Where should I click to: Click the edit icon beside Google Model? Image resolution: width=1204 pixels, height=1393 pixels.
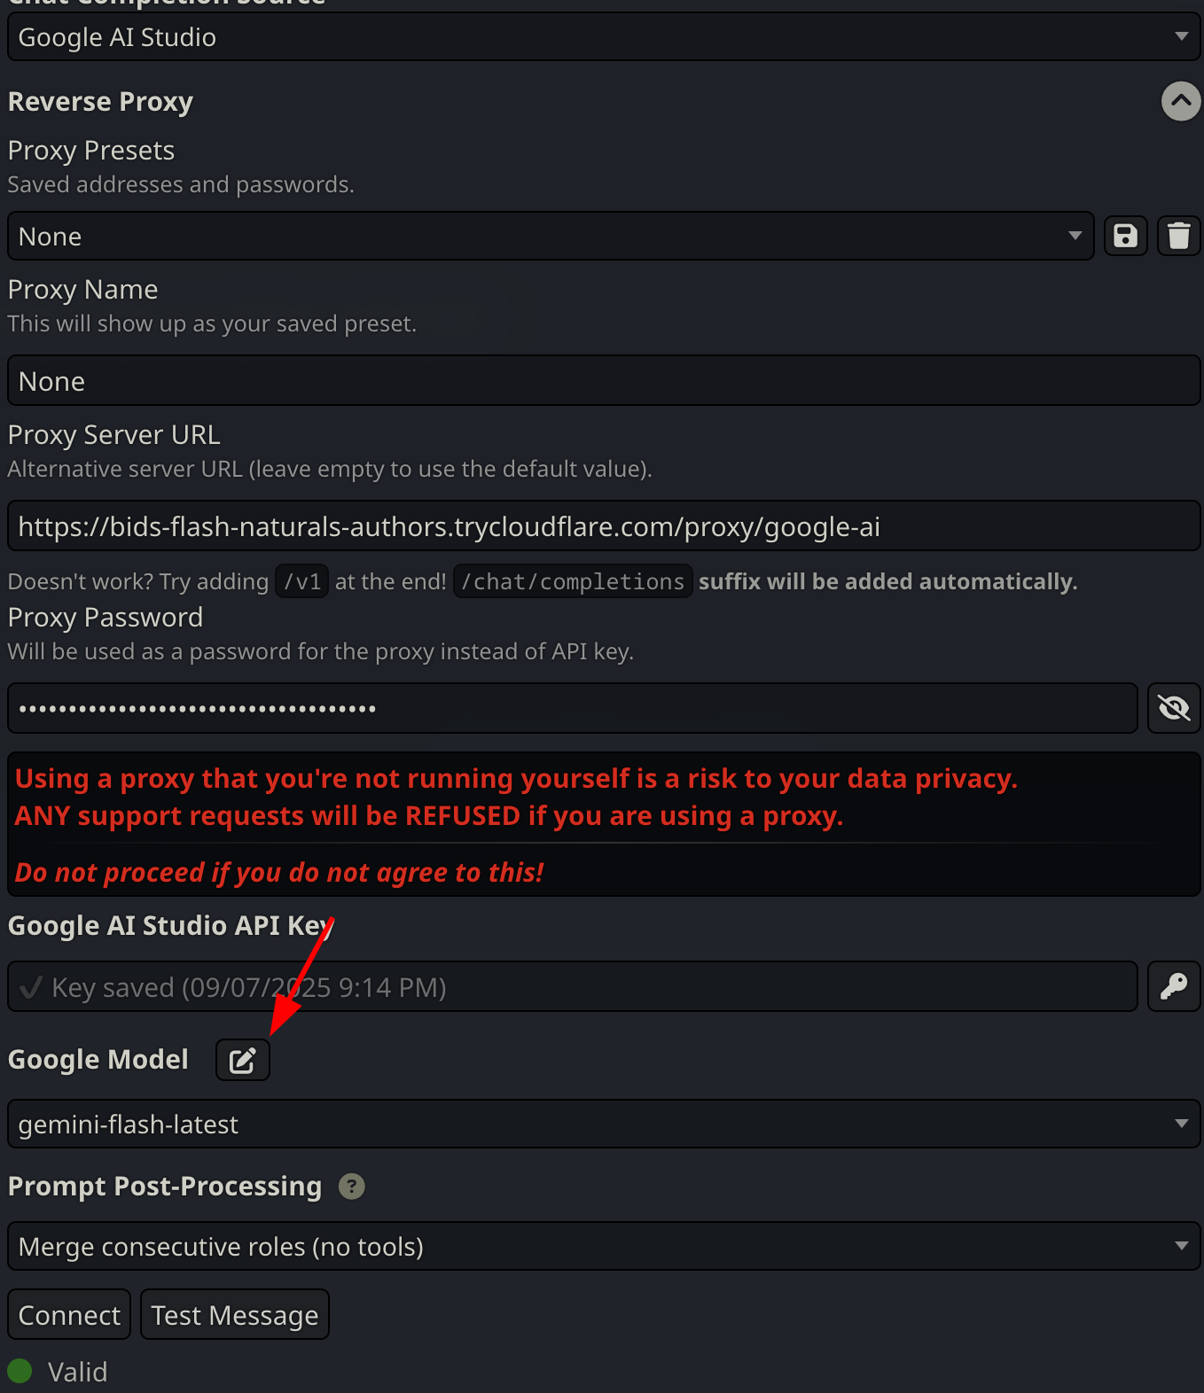click(x=243, y=1060)
